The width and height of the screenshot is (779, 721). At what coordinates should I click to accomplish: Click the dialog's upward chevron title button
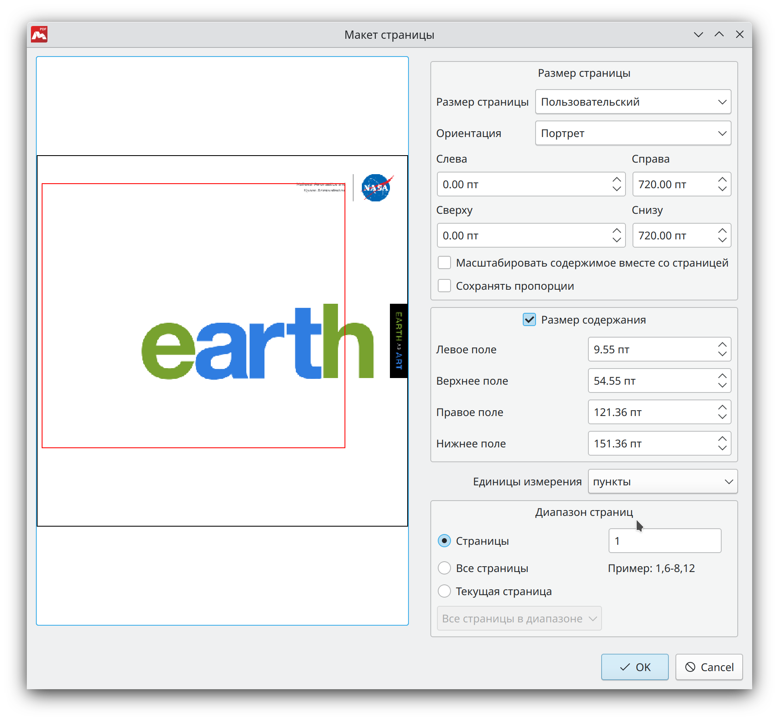click(x=719, y=35)
